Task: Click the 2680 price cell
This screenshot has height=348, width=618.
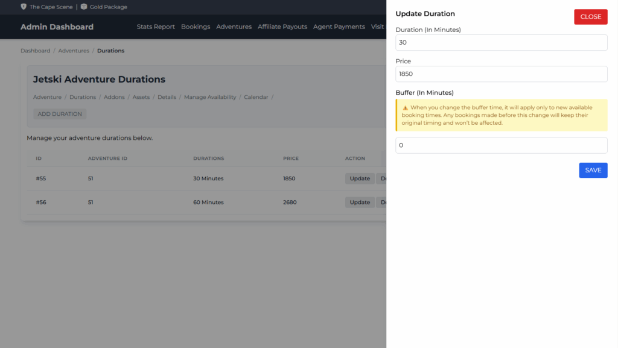Action: pyautogui.click(x=290, y=202)
